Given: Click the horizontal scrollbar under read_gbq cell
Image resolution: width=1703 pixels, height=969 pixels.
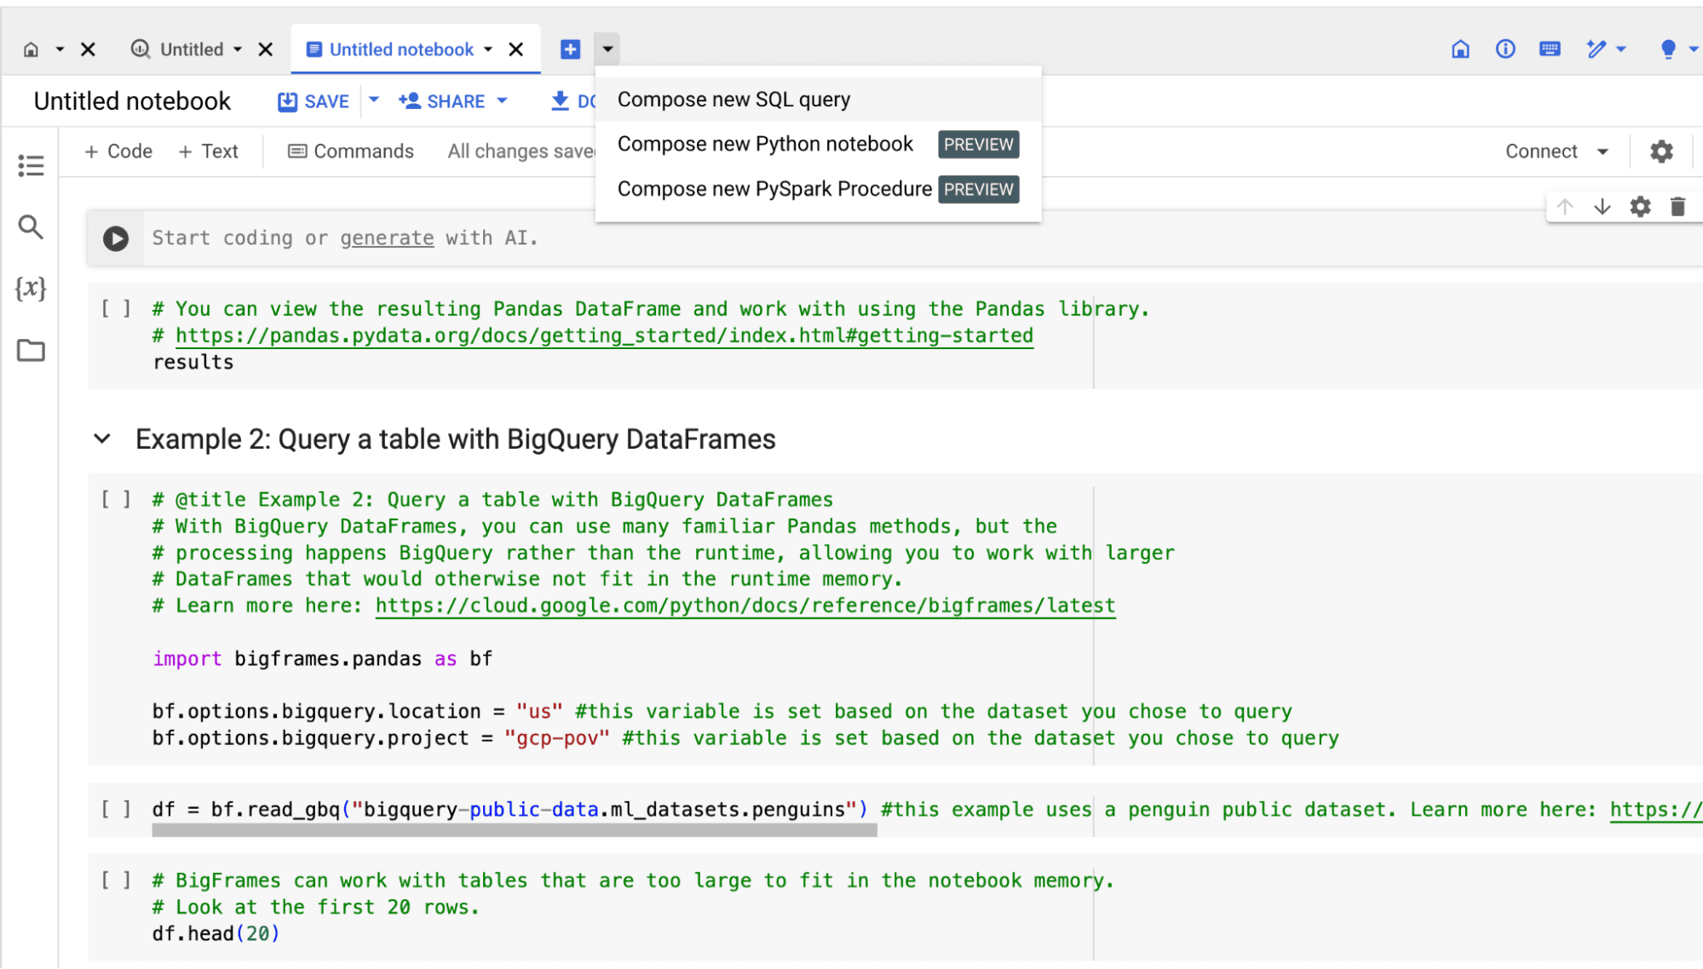Looking at the screenshot, I should pos(515,831).
